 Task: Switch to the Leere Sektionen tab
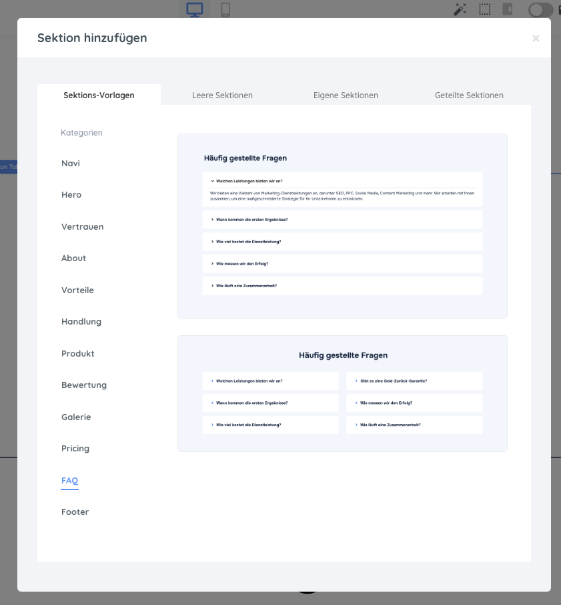coord(222,95)
